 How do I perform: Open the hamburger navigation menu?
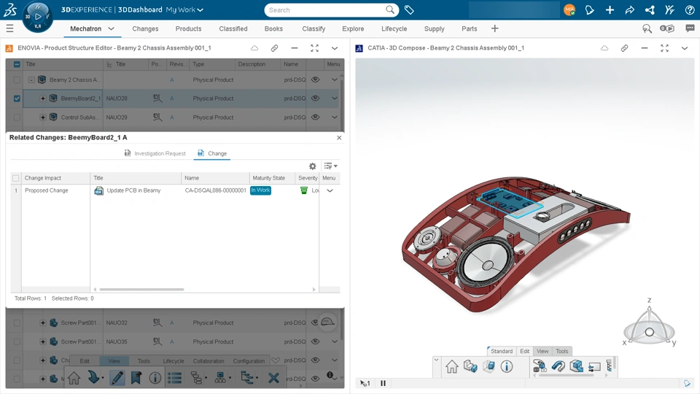coord(9,28)
